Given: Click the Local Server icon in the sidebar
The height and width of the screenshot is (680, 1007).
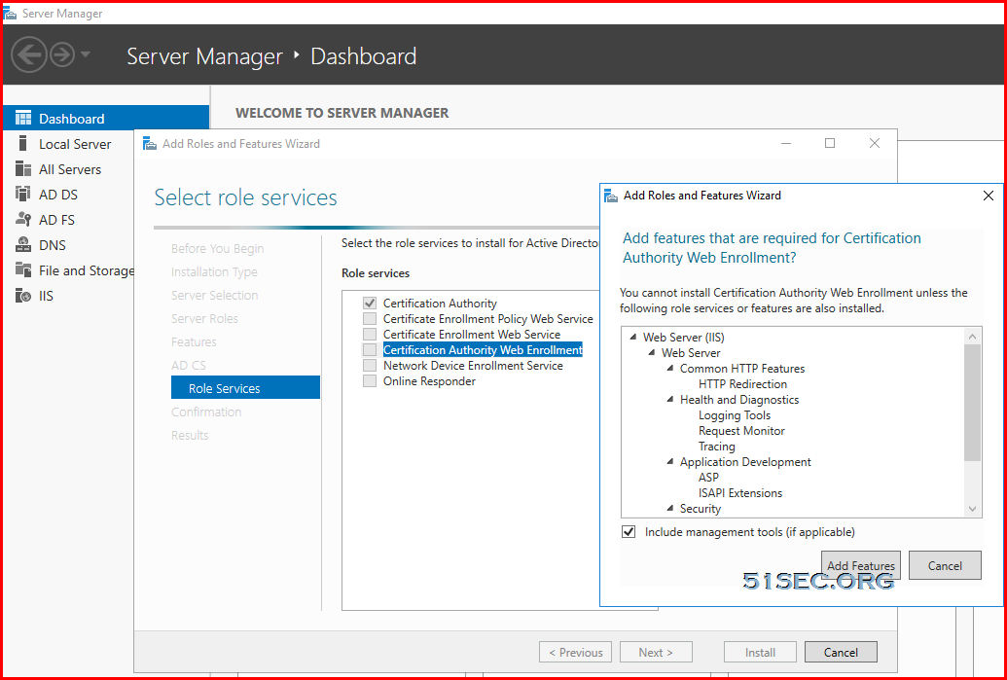Looking at the screenshot, I should 23,143.
